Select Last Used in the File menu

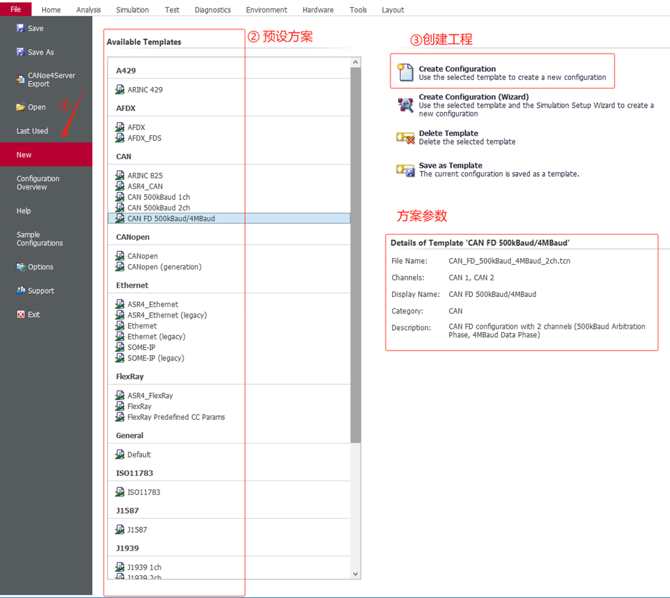(46, 131)
